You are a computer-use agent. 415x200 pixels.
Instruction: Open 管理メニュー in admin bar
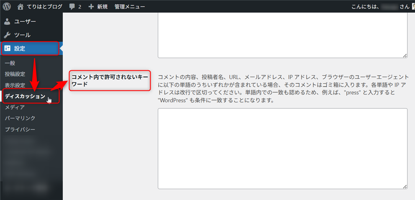click(130, 7)
